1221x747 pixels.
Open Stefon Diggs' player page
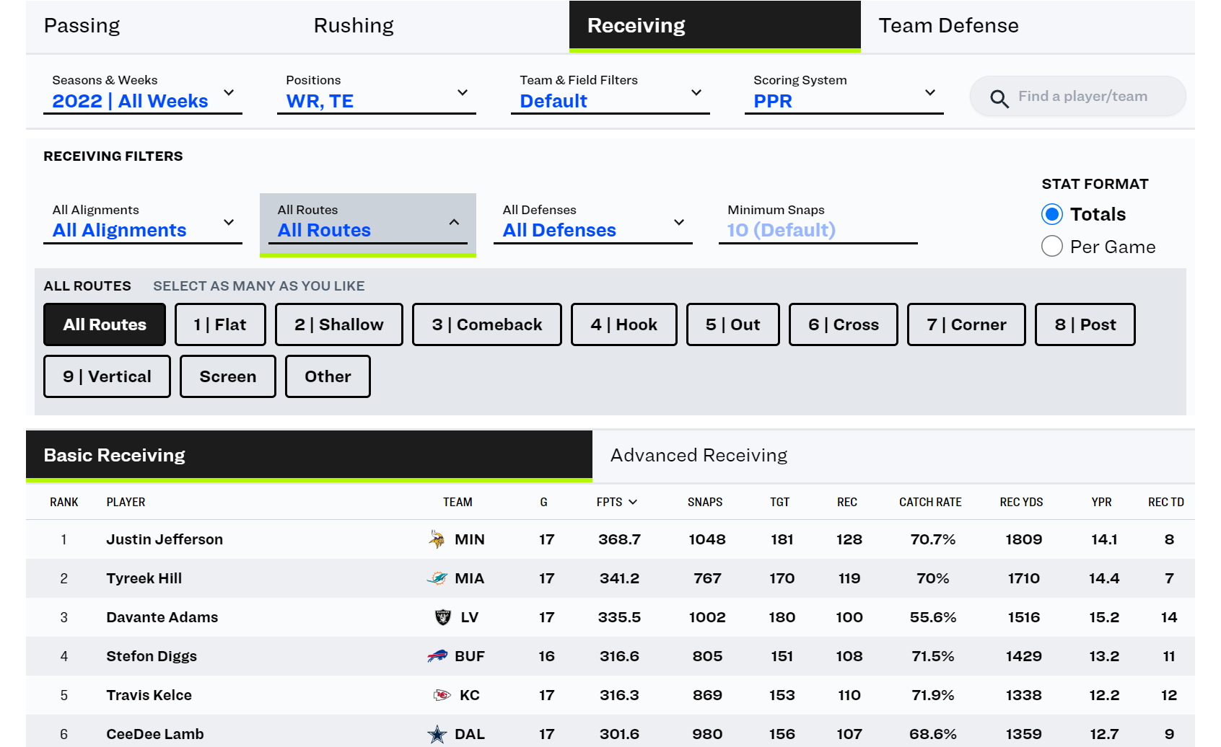coord(152,656)
